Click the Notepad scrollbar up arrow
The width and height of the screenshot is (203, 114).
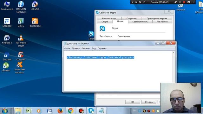(x=174, y=53)
